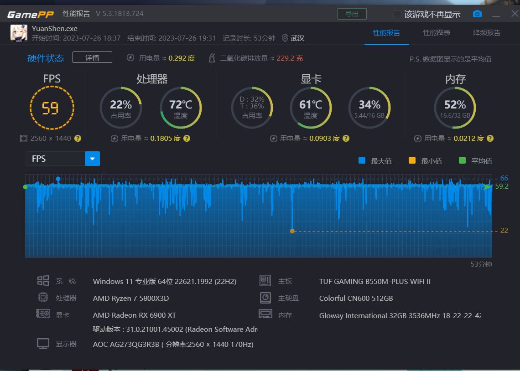The width and height of the screenshot is (520, 371).
Task: Open hardware 详情 details button
Action: [x=92, y=57]
